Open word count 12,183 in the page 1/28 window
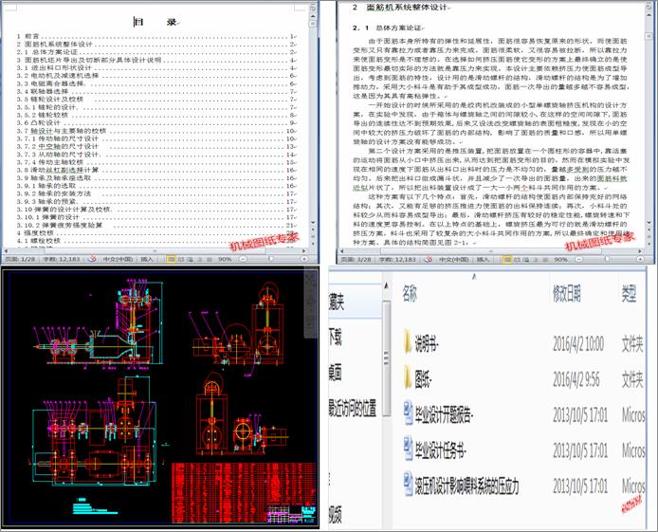 (62, 259)
